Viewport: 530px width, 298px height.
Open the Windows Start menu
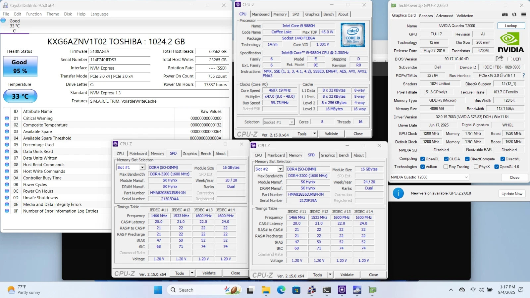(x=158, y=290)
